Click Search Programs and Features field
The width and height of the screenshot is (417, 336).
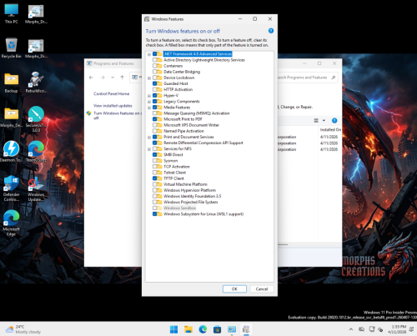(303, 78)
